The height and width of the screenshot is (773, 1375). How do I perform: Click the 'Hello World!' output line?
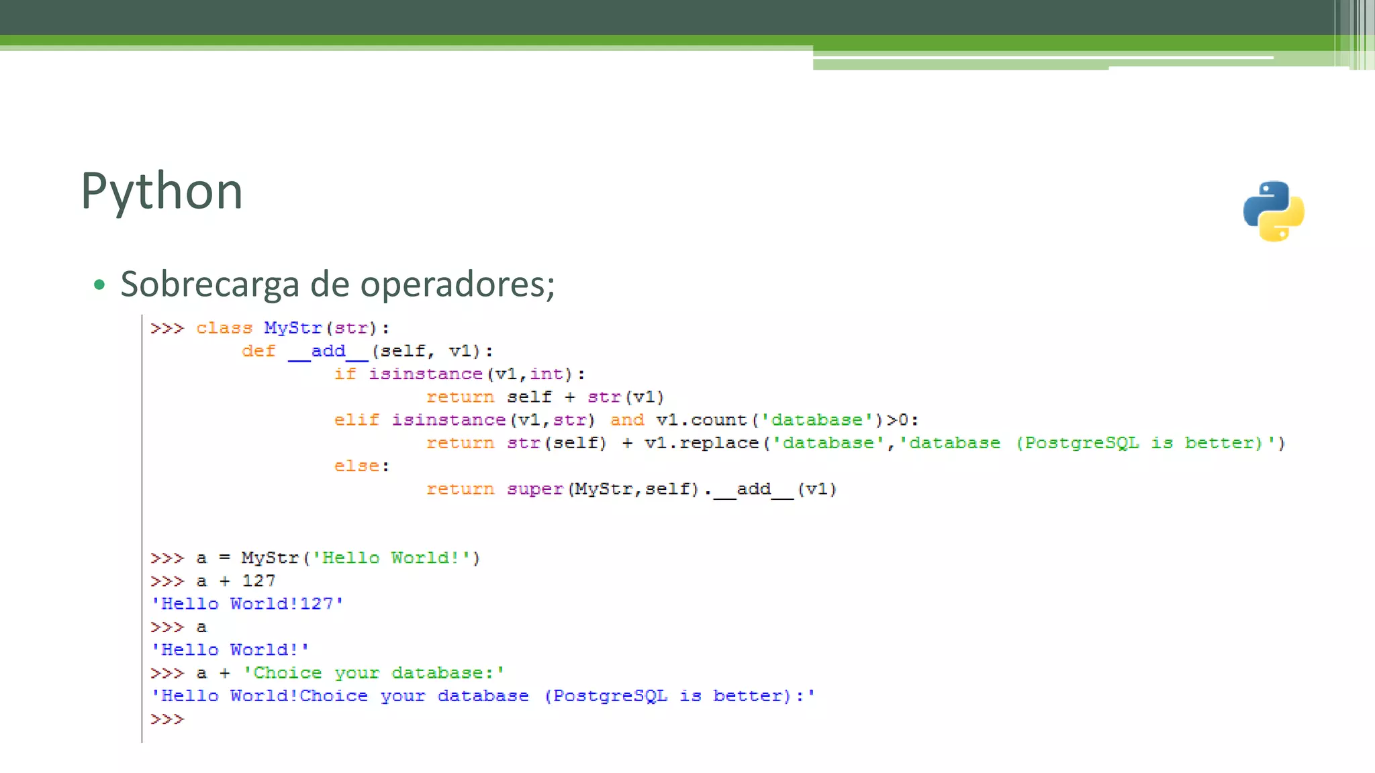click(x=230, y=650)
